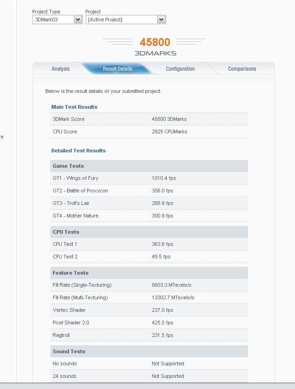
Task: Click the Main Test Results heading
Action: click(x=74, y=107)
